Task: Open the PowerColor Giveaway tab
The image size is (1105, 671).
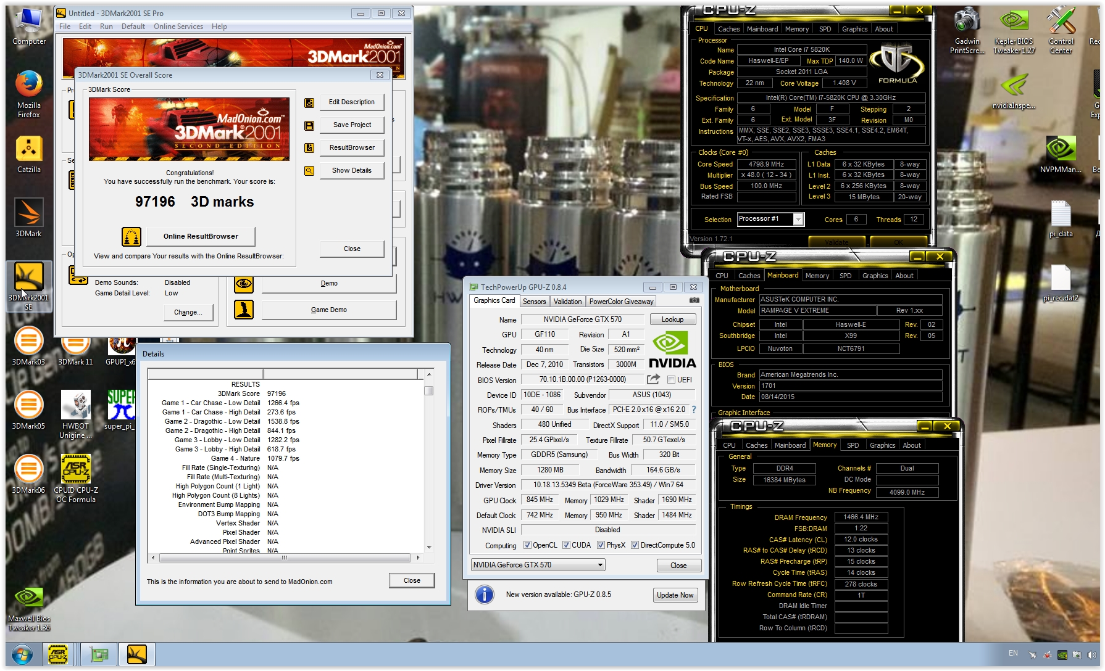Action: pos(621,302)
